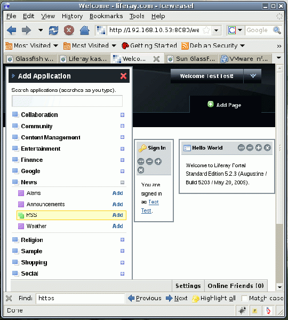The width and height of the screenshot is (288, 320).
Task: Open the search engine selector dropdown
Action: pos(240,30)
